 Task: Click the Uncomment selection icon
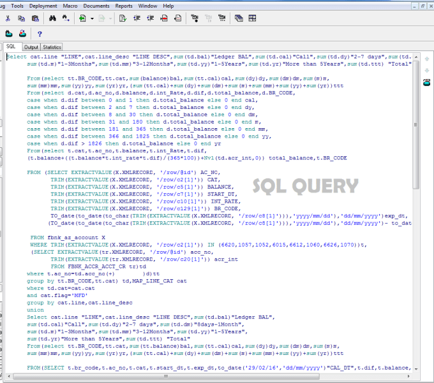[x=177, y=18]
